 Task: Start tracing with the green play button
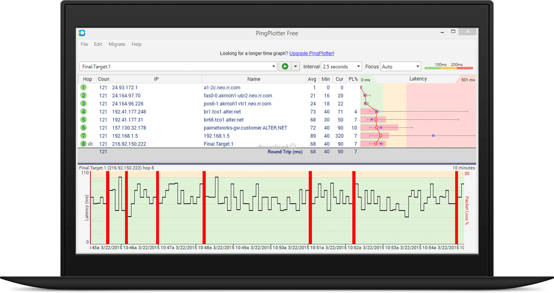coord(285,66)
